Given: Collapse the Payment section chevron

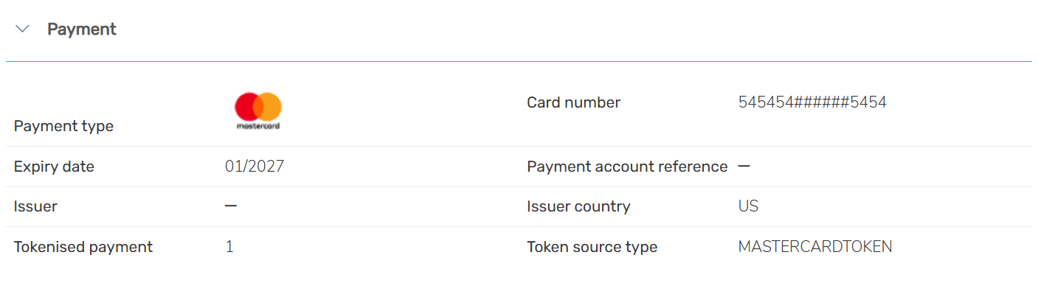Looking at the screenshot, I should click(23, 29).
